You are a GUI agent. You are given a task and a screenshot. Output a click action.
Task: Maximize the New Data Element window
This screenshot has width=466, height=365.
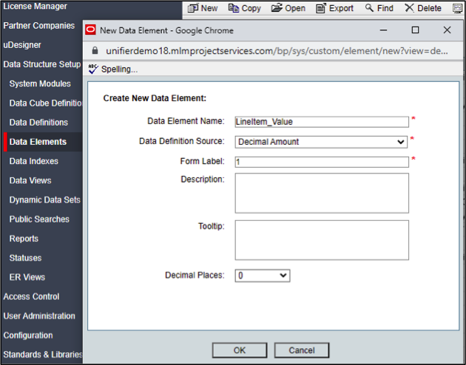point(415,30)
